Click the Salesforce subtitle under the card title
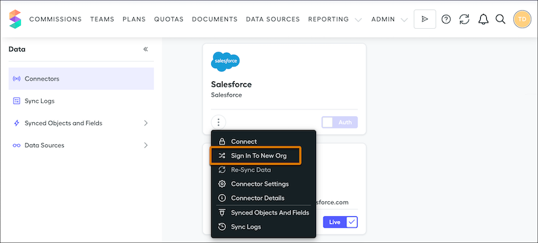 point(227,95)
